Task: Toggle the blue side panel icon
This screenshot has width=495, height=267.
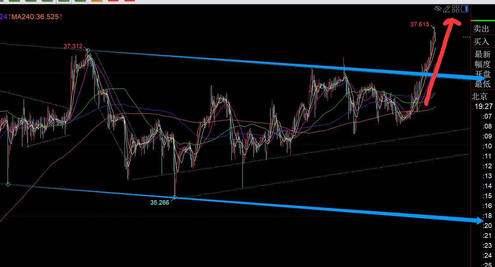Action: 464,9
